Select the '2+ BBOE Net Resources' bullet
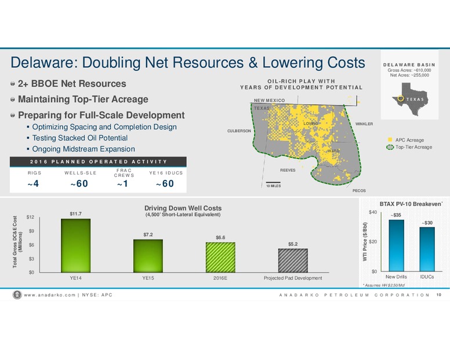 72,84
